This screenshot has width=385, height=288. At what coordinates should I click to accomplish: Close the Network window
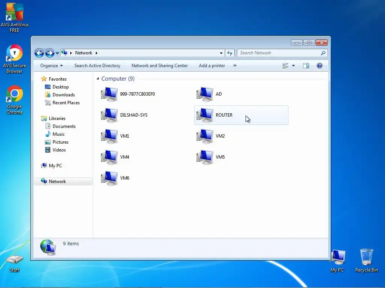point(321,43)
